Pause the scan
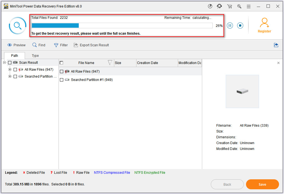 (x=230, y=25)
